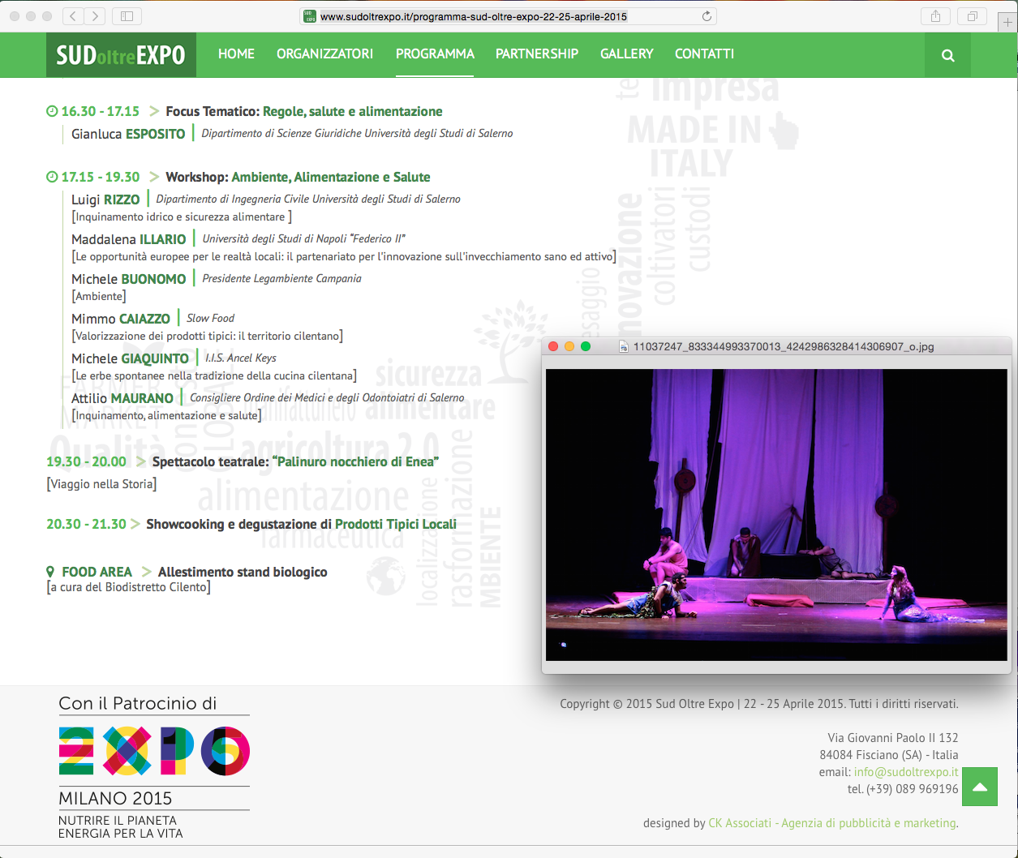Go to the PARTNERSHIP page
1018x858 pixels.
(x=537, y=54)
